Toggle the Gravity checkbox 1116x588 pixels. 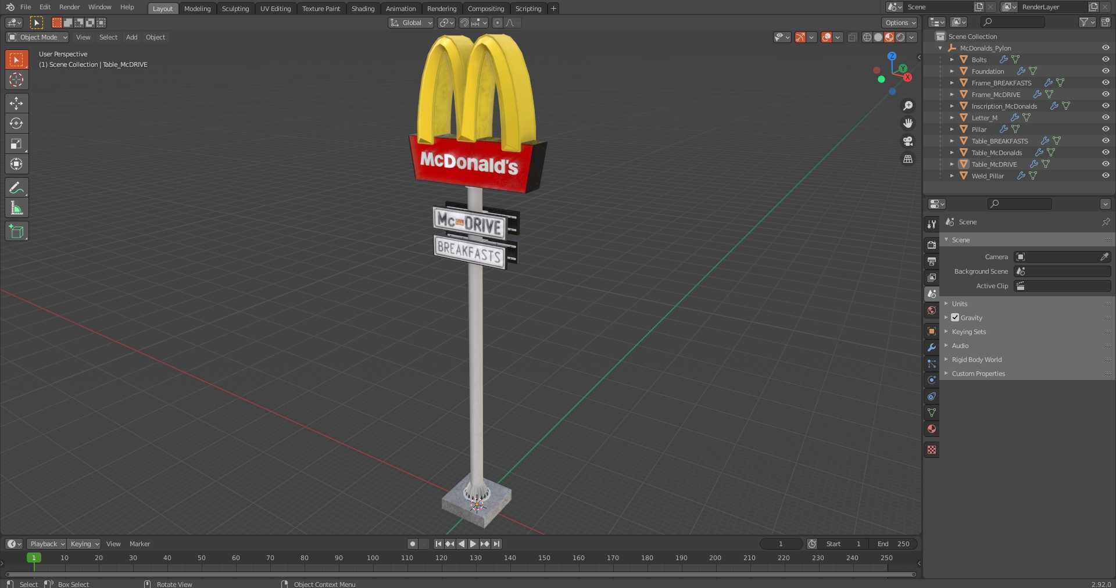coord(955,318)
